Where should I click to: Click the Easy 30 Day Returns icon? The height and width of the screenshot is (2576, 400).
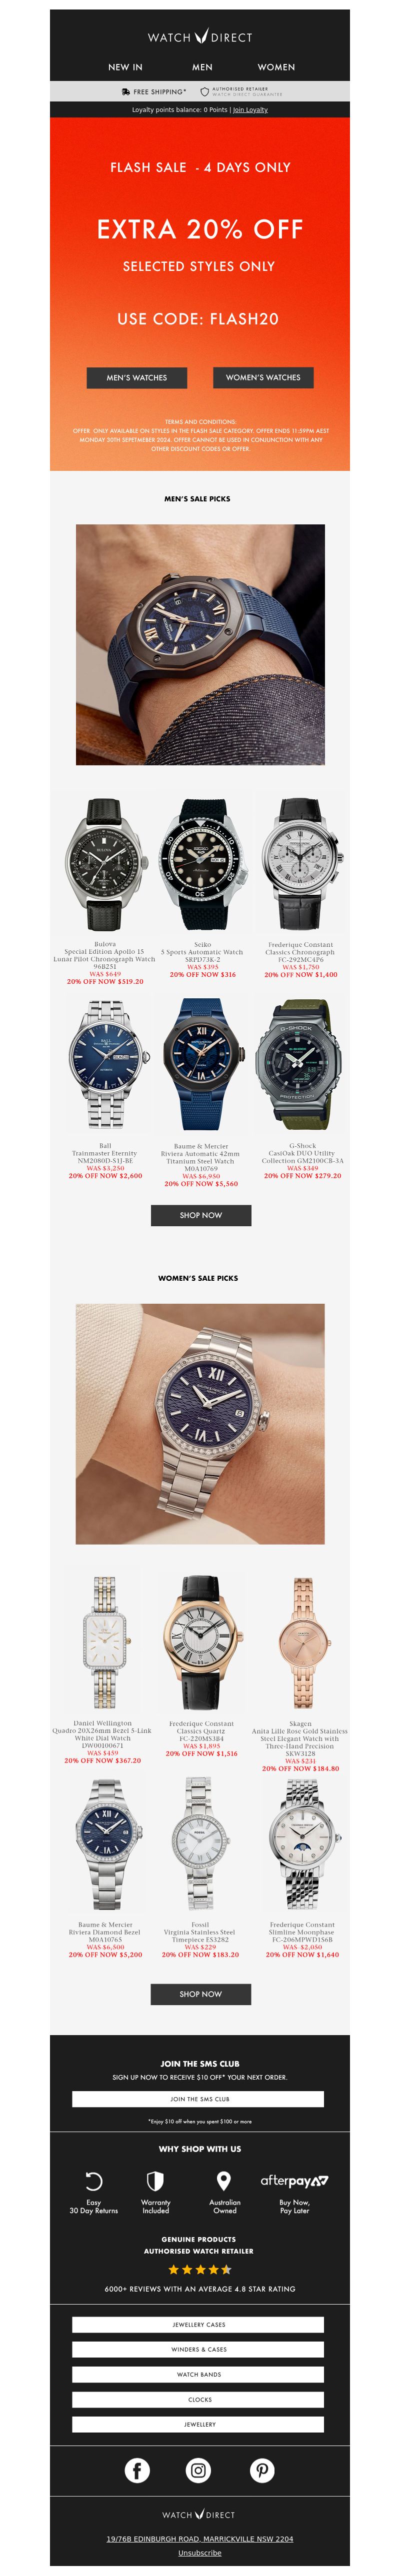click(93, 2181)
